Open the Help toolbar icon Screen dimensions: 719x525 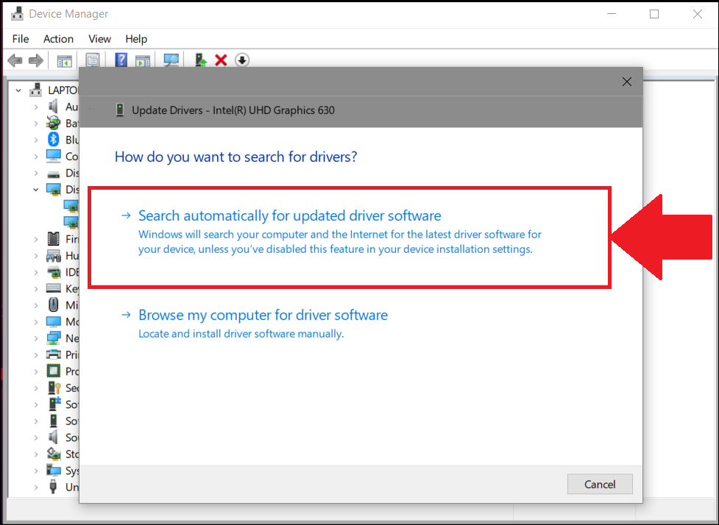click(120, 60)
